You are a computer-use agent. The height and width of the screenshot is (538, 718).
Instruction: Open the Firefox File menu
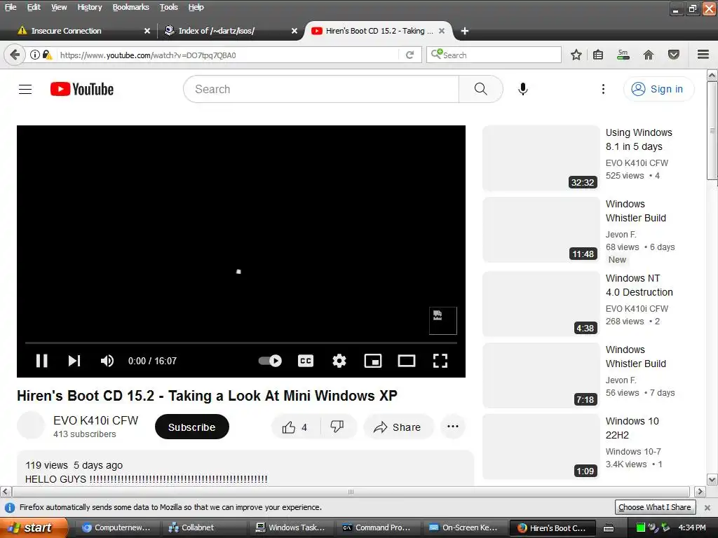[11, 7]
